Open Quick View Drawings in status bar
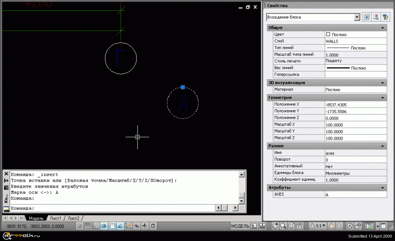This screenshot has width=395, height=241. click(263, 226)
